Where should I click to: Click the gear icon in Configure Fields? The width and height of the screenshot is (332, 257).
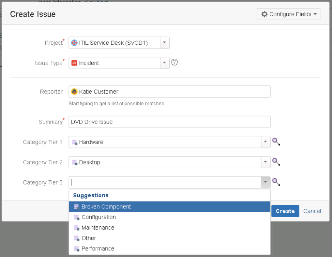coord(264,14)
